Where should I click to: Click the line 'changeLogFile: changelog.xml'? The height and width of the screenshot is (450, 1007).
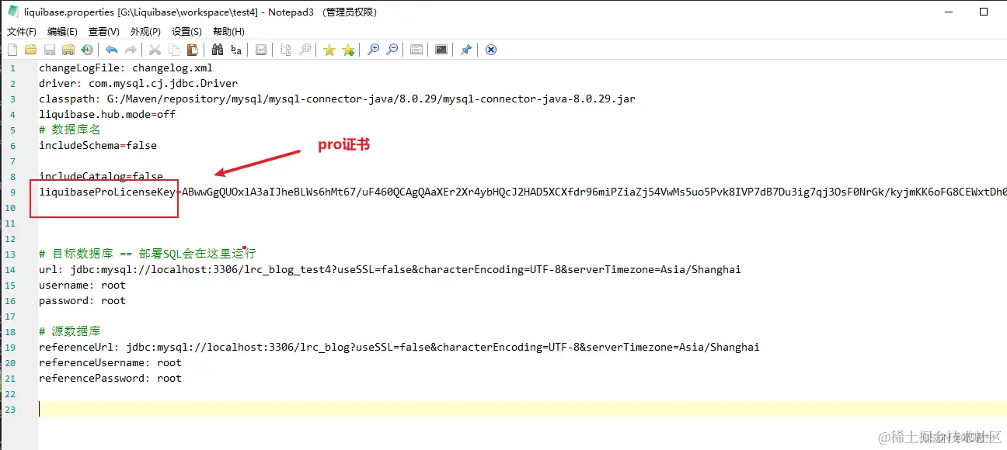tap(126, 67)
